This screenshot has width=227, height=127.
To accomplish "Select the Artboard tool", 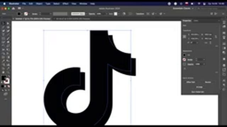I will (3, 68).
